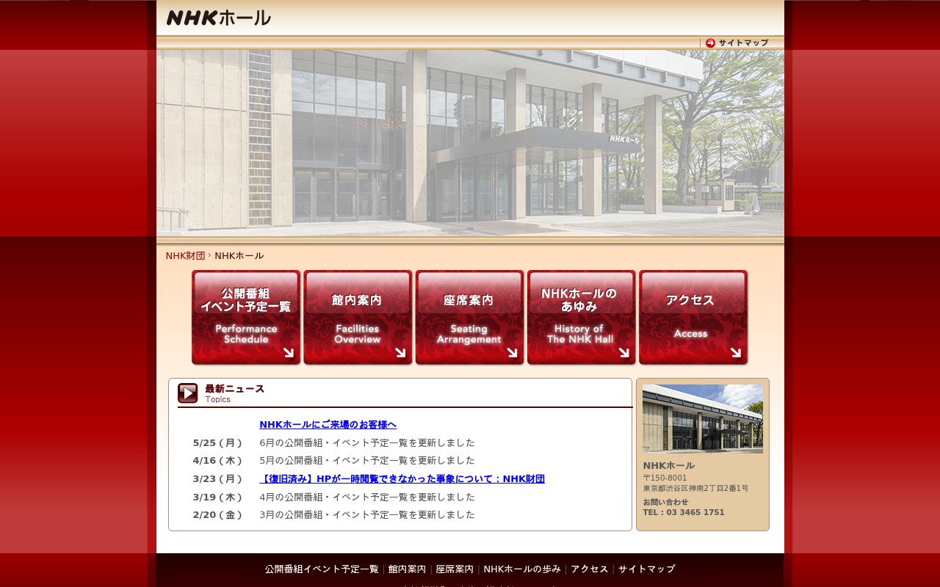940x587 pixels.
Task: Open 座席案内 Seating Arrangement tile
Action: click(x=469, y=317)
